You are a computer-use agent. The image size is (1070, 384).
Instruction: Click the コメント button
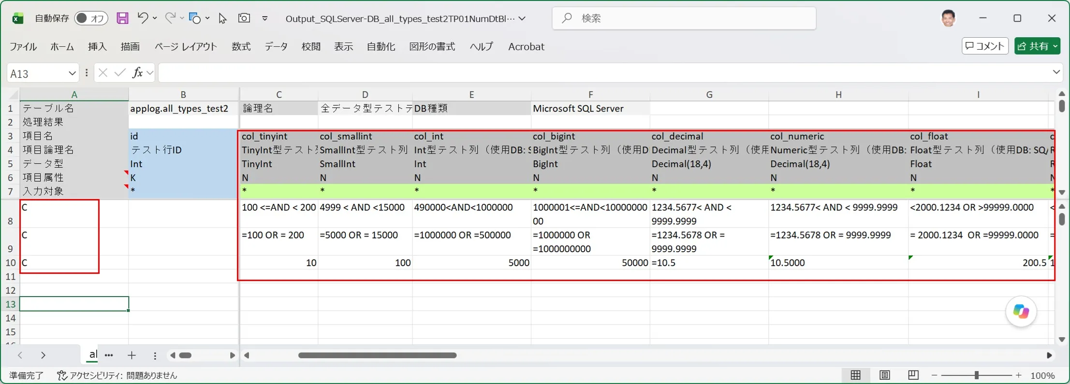(x=985, y=46)
